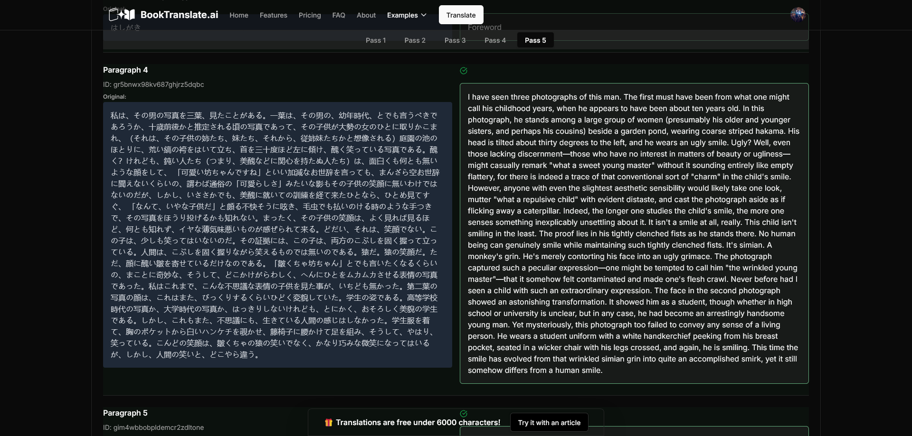
Task: Select the Pass 5 tab
Action: tap(535, 40)
